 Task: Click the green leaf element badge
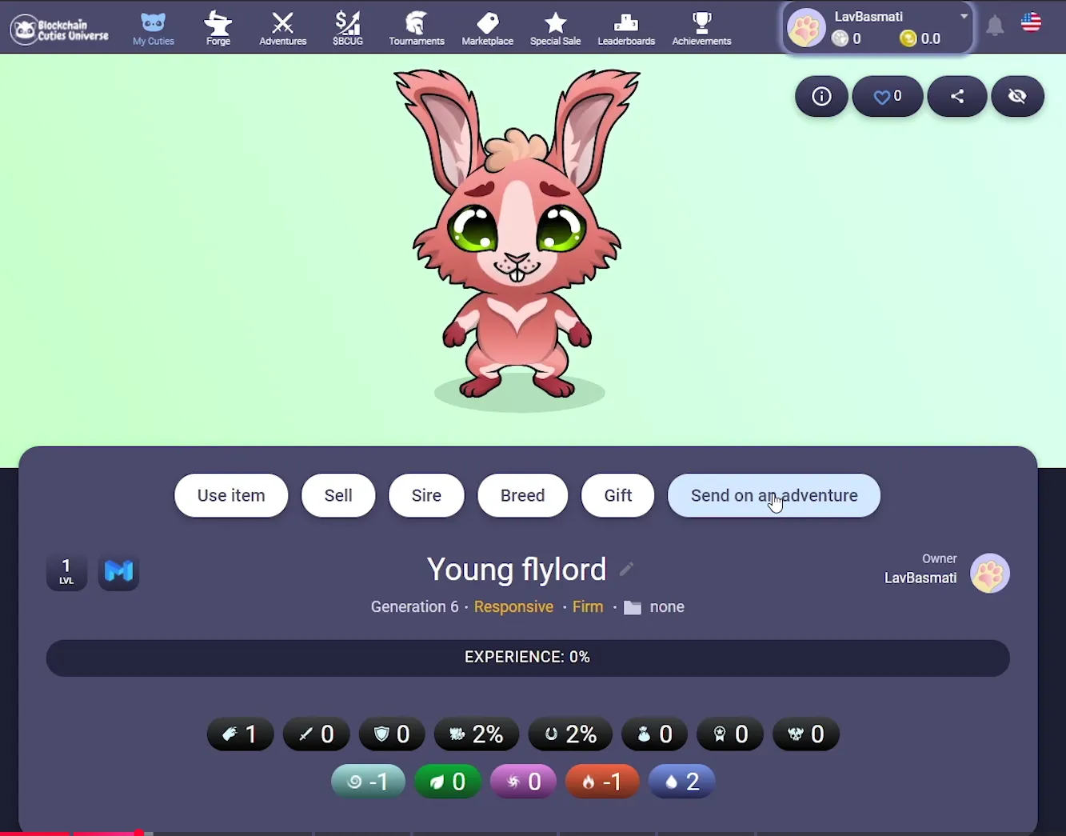tap(448, 782)
